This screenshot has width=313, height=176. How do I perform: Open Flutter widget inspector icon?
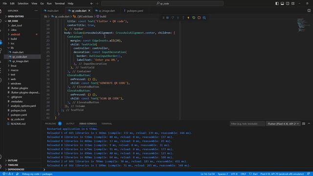204,18
